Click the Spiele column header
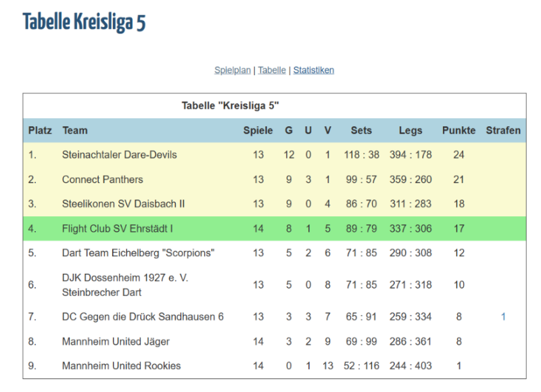541x392 pixels. point(258,130)
